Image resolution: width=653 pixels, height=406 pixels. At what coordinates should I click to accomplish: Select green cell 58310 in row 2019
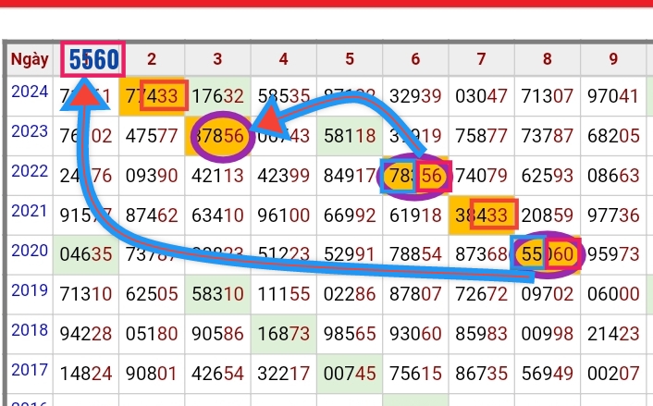217,295
